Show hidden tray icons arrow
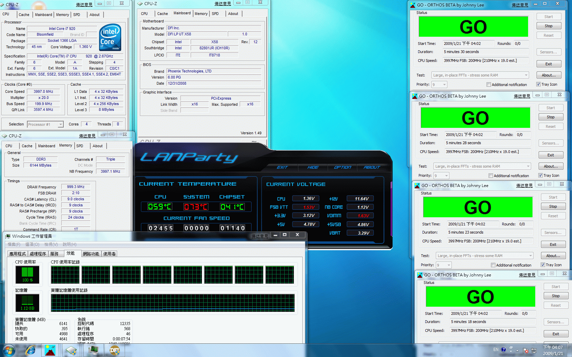The width and height of the screenshot is (572, 357). [x=517, y=350]
